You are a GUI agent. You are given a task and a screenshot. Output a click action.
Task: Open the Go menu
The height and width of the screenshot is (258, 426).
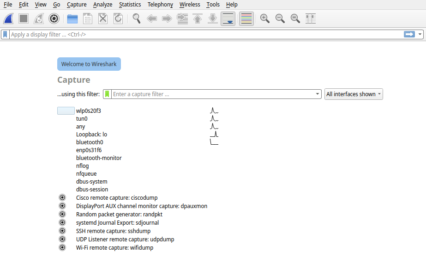point(56,5)
